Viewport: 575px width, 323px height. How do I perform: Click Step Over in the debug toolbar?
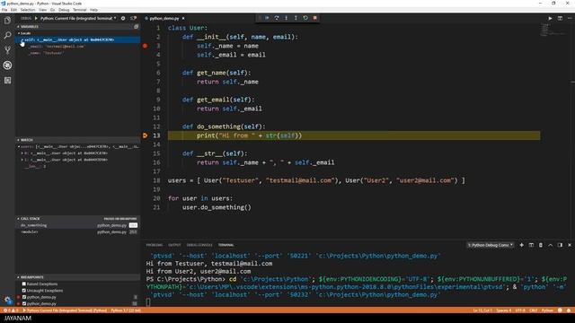click(277, 18)
